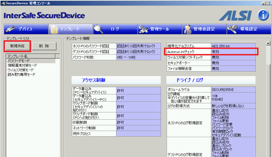The image size is (272, 157).
Task: Minimize the SecureDevice console window
Action: (264, 3)
